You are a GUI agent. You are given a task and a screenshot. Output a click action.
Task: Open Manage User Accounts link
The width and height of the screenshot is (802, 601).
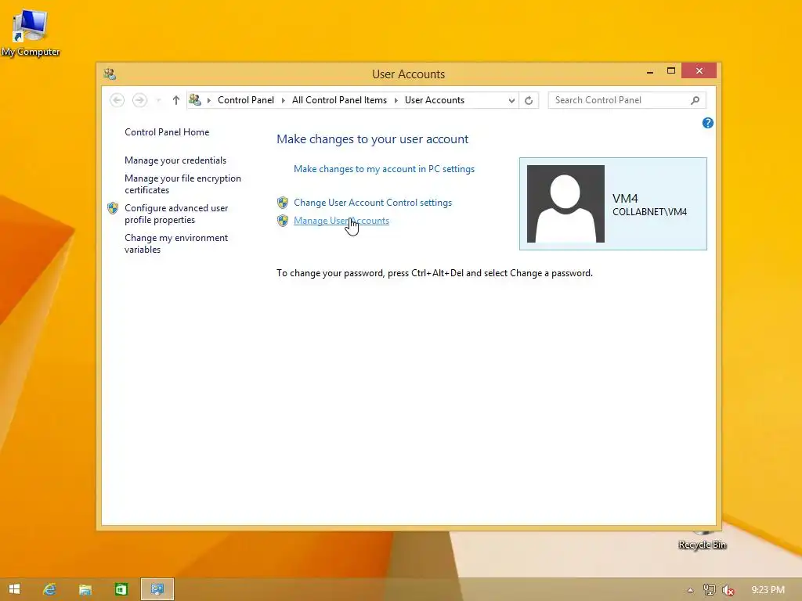pos(341,221)
